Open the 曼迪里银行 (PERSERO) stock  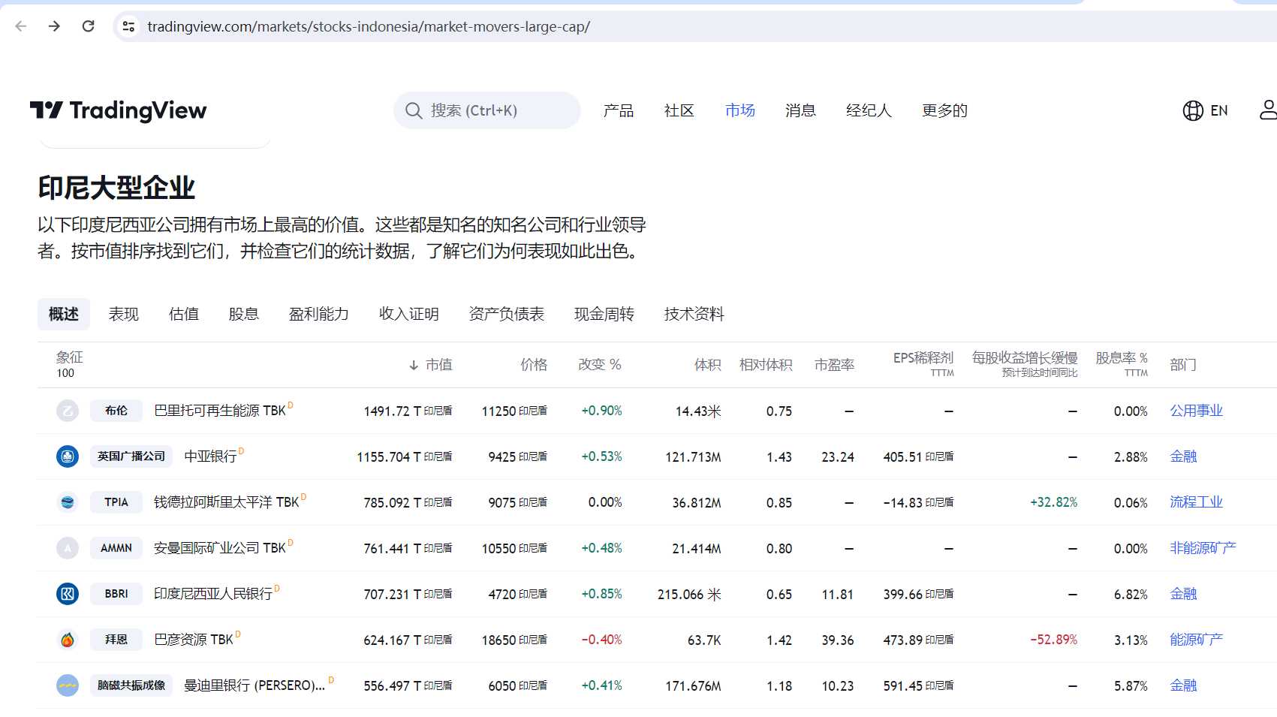coord(254,685)
